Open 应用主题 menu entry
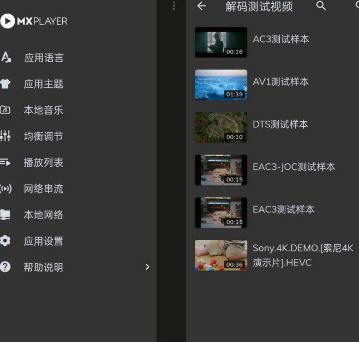This screenshot has width=359, height=342. coord(44,84)
